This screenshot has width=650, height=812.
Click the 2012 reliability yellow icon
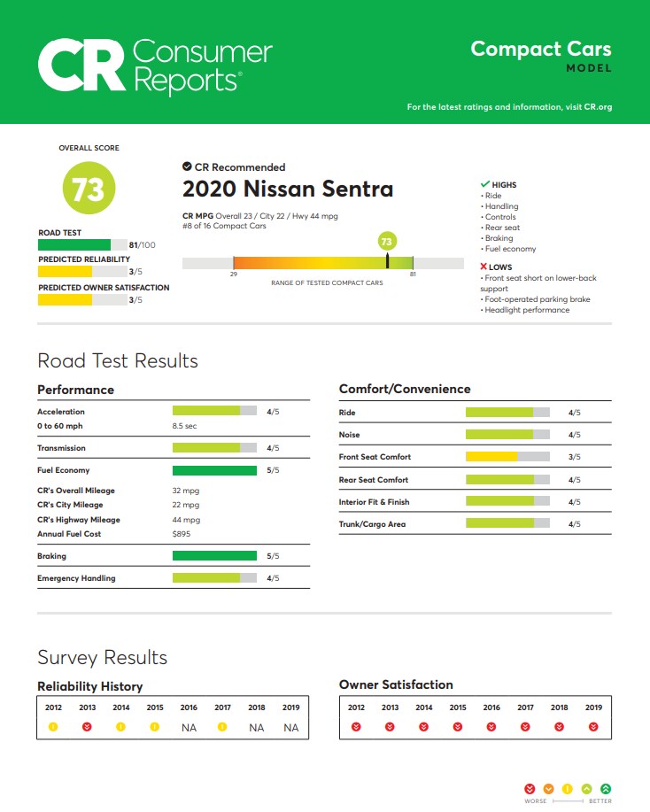[x=53, y=727]
